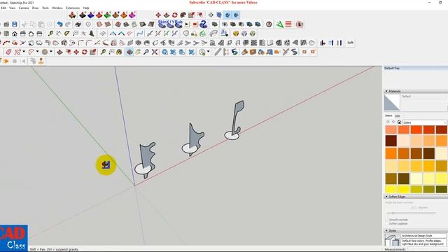Open the Extensions menu
The width and height of the screenshot is (448, 252).
click(73, 8)
